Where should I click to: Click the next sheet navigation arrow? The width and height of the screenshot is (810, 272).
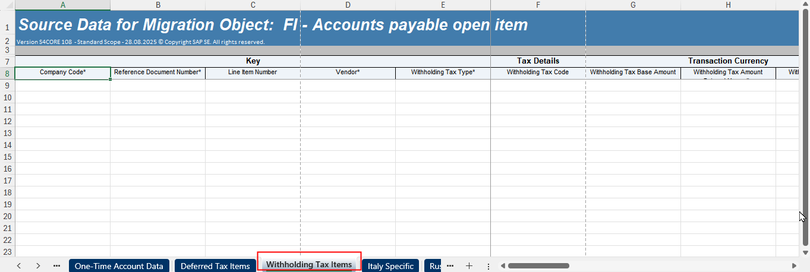pos(38,265)
